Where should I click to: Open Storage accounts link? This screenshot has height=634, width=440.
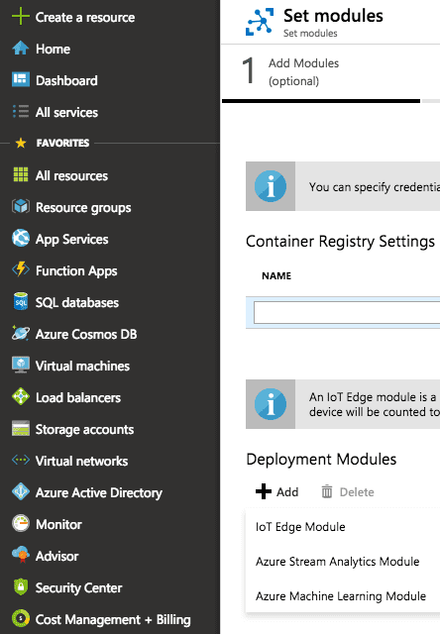coord(84,429)
